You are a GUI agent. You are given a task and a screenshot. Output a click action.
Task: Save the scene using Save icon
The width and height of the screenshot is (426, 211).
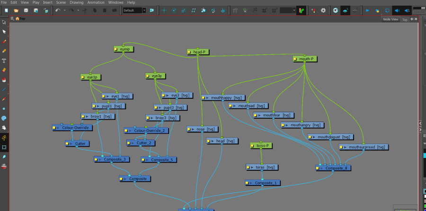[x=26, y=10]
